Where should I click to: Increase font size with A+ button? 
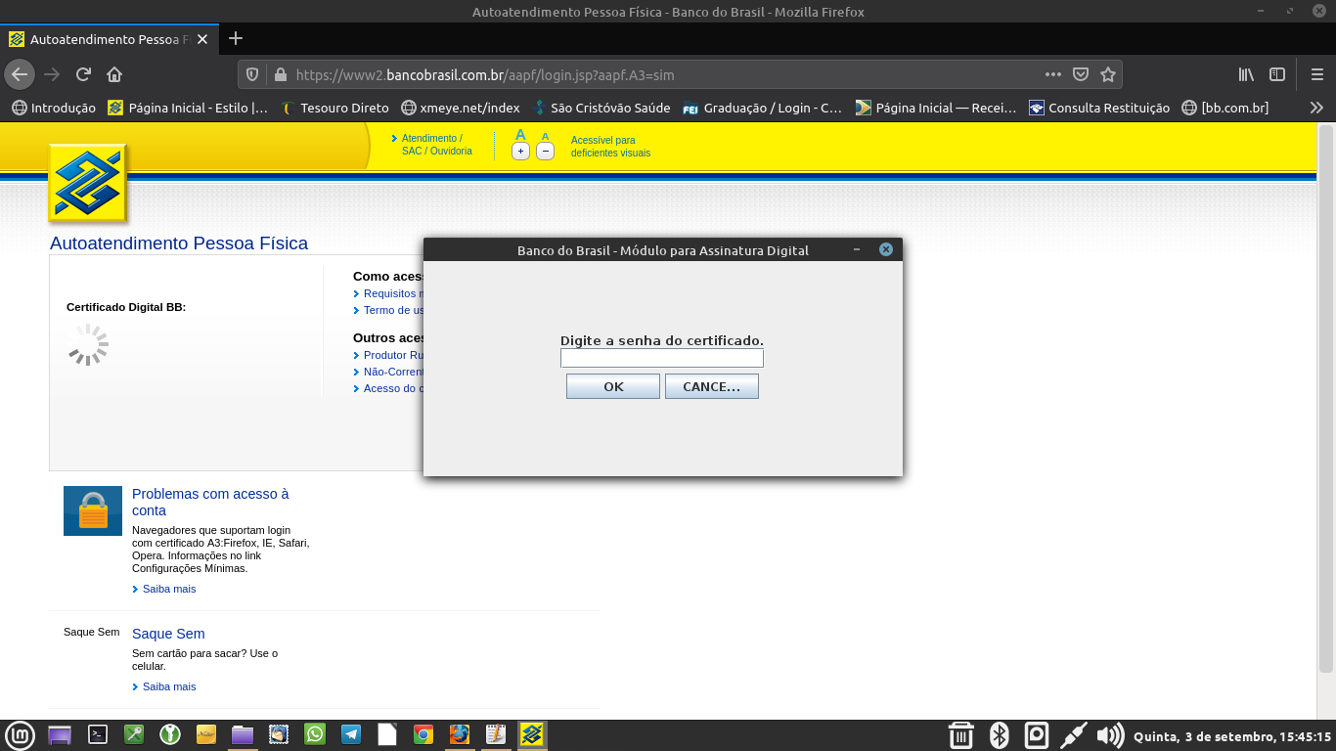point(520,151)
